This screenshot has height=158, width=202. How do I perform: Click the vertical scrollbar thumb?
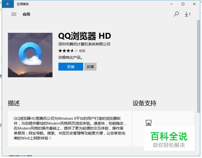pos(198,66)
